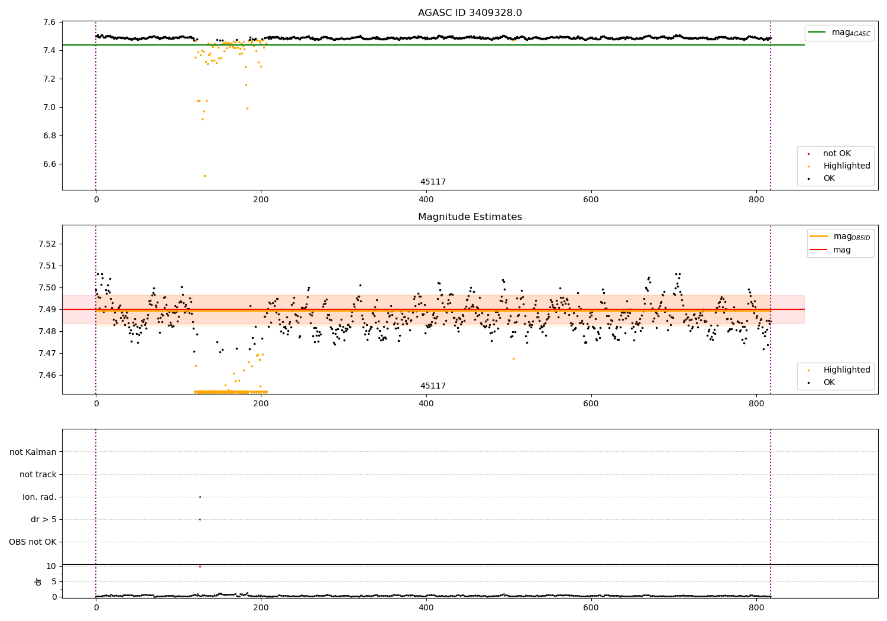This screenshot has height=621, width=887.
Task: Click the red not-OK point at dr 10
Action: [x=200, y=566]
